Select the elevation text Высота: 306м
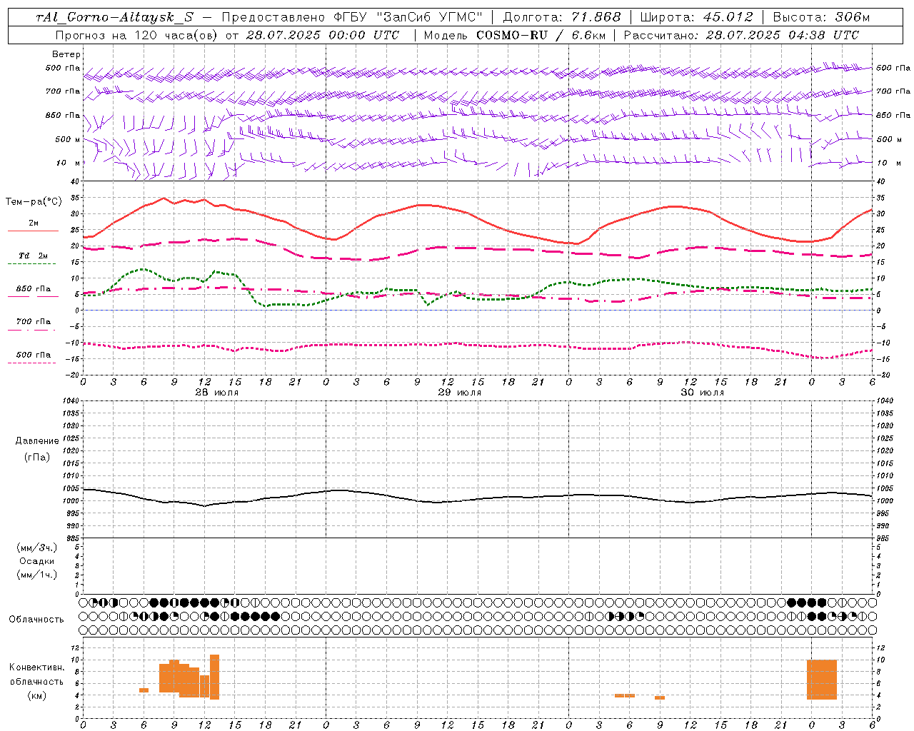 click(821, 18)
